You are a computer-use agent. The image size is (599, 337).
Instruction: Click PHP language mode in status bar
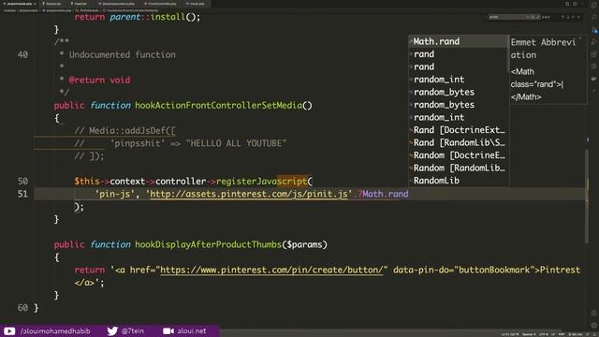[562, 334]
